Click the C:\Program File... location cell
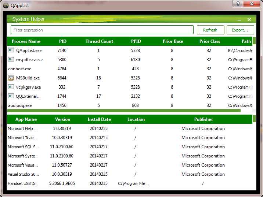Viewport: 263px width, 197px height. tap(133, 183)
